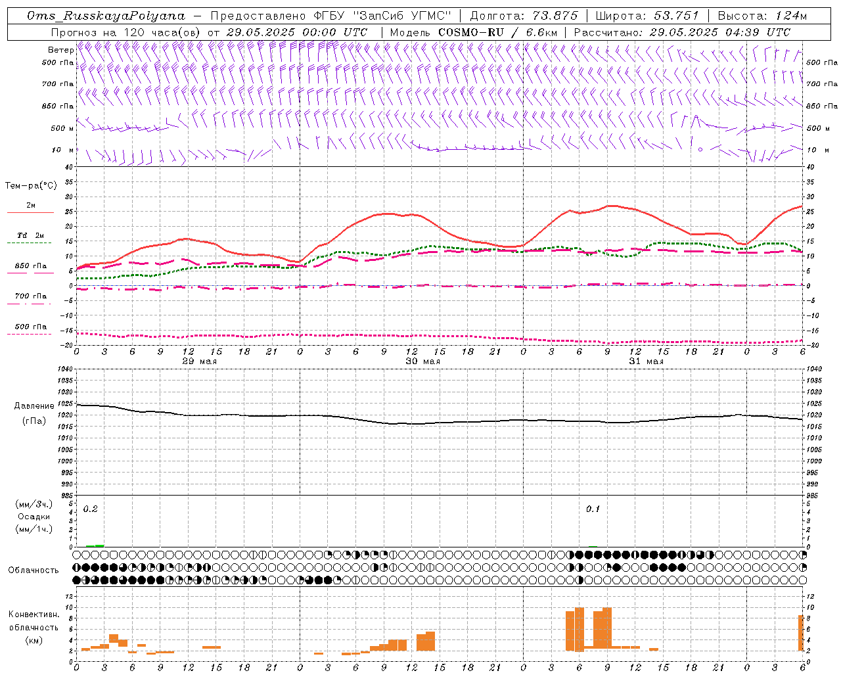This screenshot has width=841, height=673.
Task: Click the 0.1 precipitation value label
Action: click(593, 509)
